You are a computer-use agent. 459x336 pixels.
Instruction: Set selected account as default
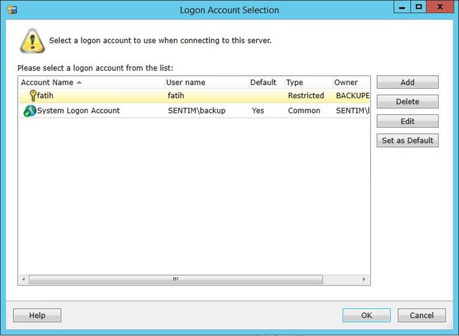coord(407,140)
